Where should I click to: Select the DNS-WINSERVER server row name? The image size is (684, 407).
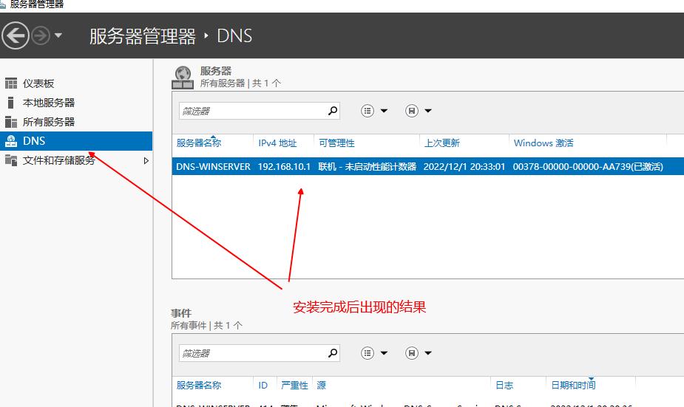[213, 166]
